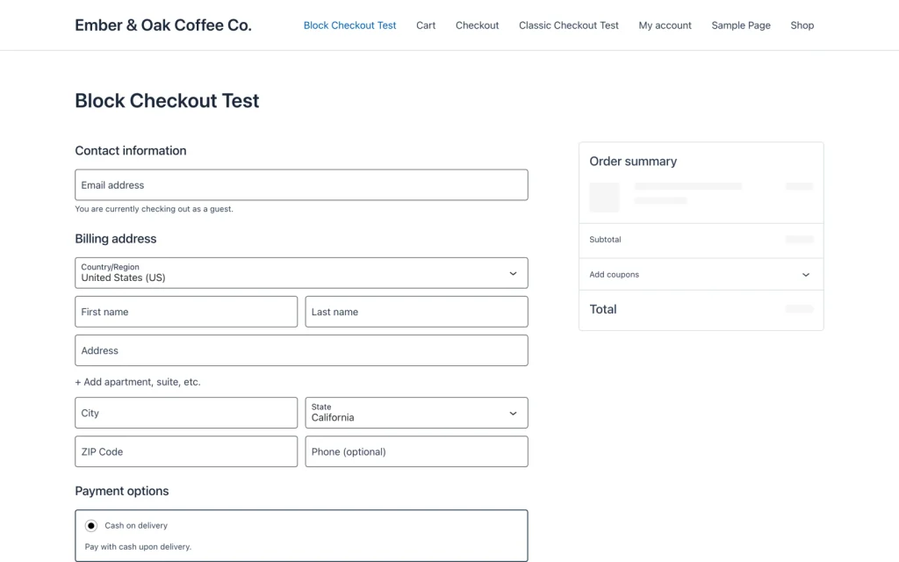Click the Last name field

417,312
